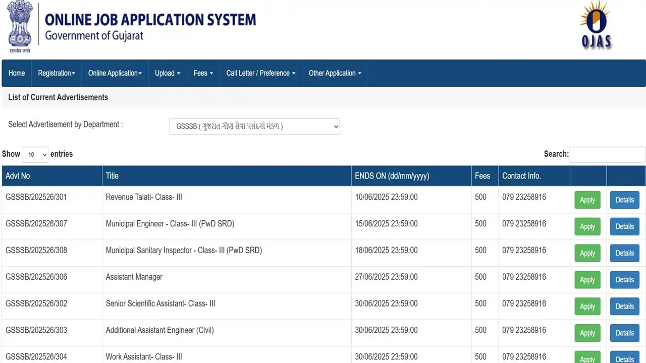This screenshot has width=646, height=363.
Task: Expand the Online Application menu
Action: [115, 73]
